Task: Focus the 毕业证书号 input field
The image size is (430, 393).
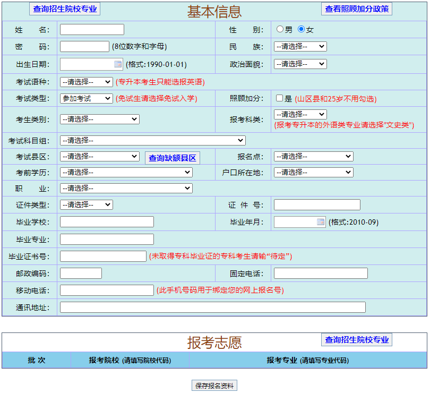Action: point(103,257)
